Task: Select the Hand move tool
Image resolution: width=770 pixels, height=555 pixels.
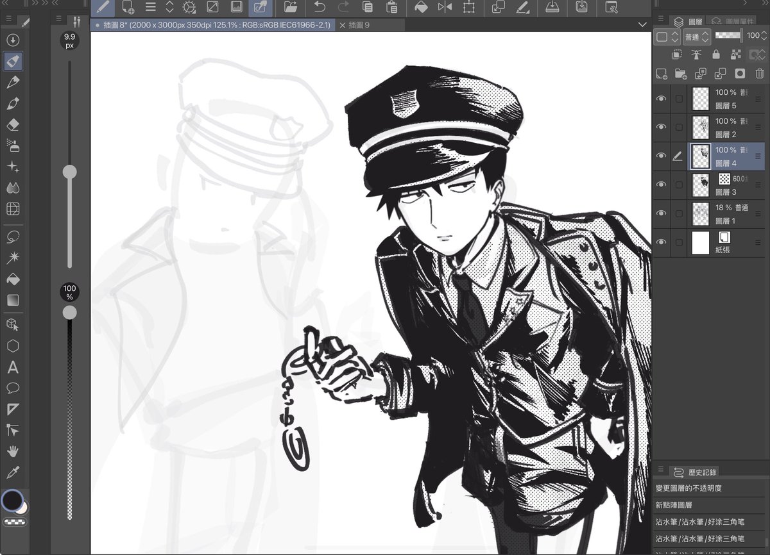Action: [x=12, y=451]
